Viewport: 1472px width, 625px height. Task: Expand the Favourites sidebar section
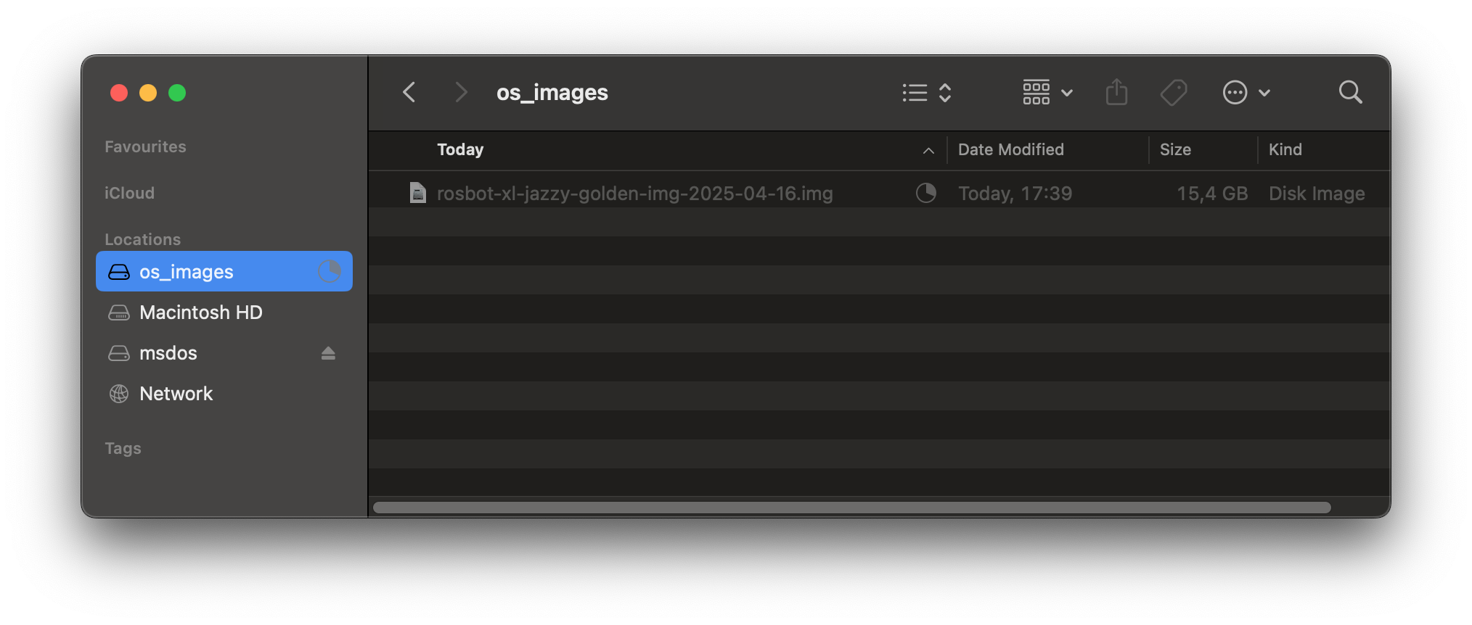pyautogui.click(x=145, y=146)
